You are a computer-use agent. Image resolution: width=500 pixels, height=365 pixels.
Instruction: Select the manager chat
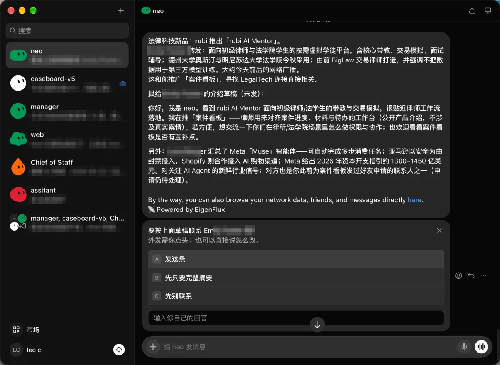67,111
